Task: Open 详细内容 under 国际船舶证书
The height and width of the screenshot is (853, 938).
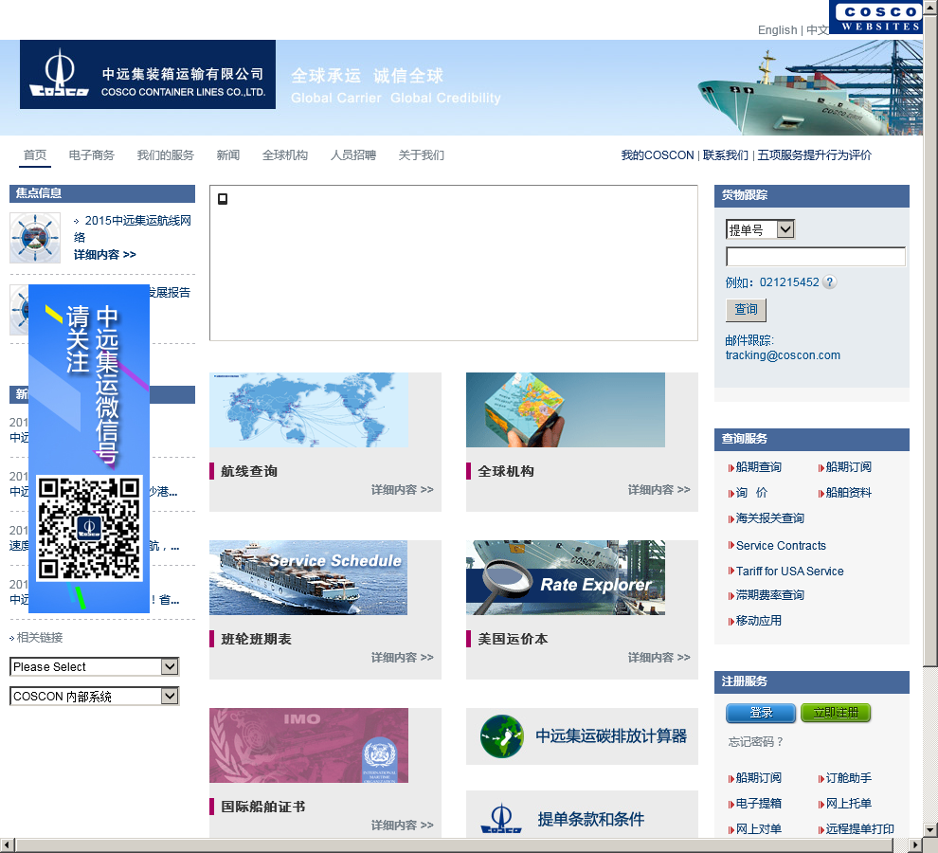Action: point(402,825)
